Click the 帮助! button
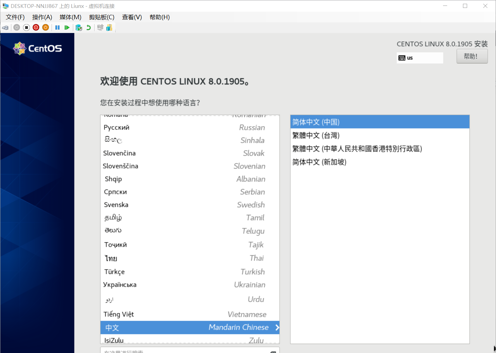496x353 pixels. click(x=472, y=56)
